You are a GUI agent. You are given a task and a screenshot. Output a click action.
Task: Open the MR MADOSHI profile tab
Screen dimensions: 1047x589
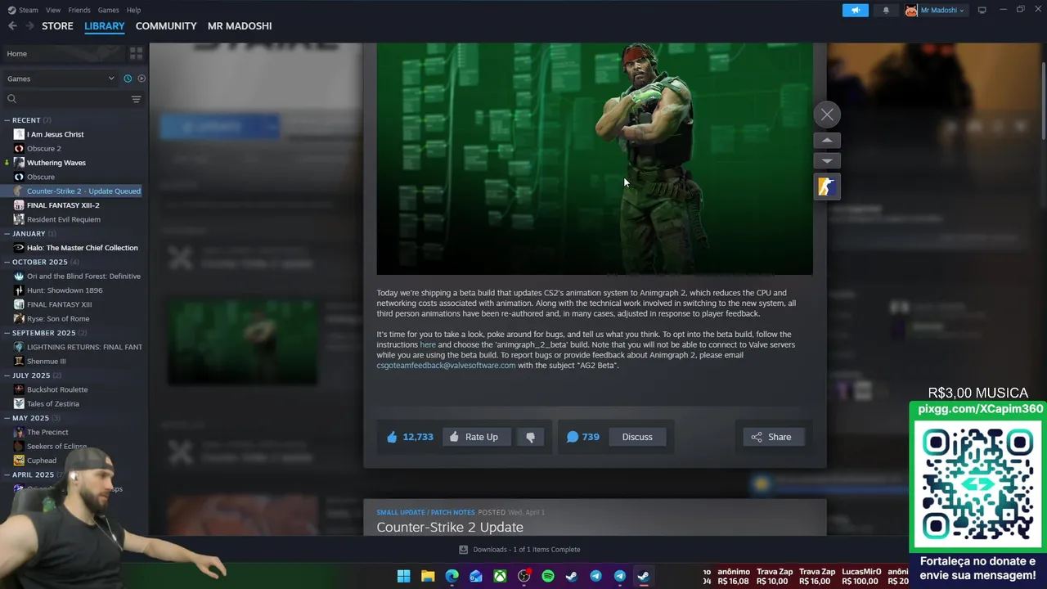click(x=240, y=26)
